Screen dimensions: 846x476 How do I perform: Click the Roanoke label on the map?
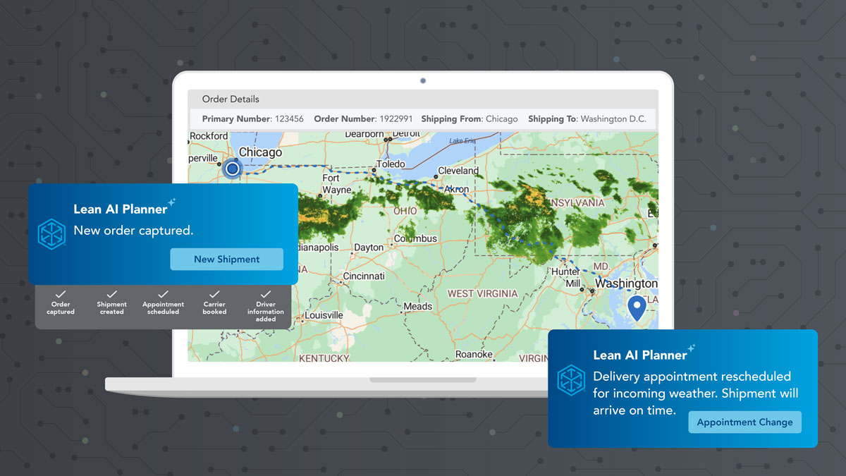tap(474, 354)
